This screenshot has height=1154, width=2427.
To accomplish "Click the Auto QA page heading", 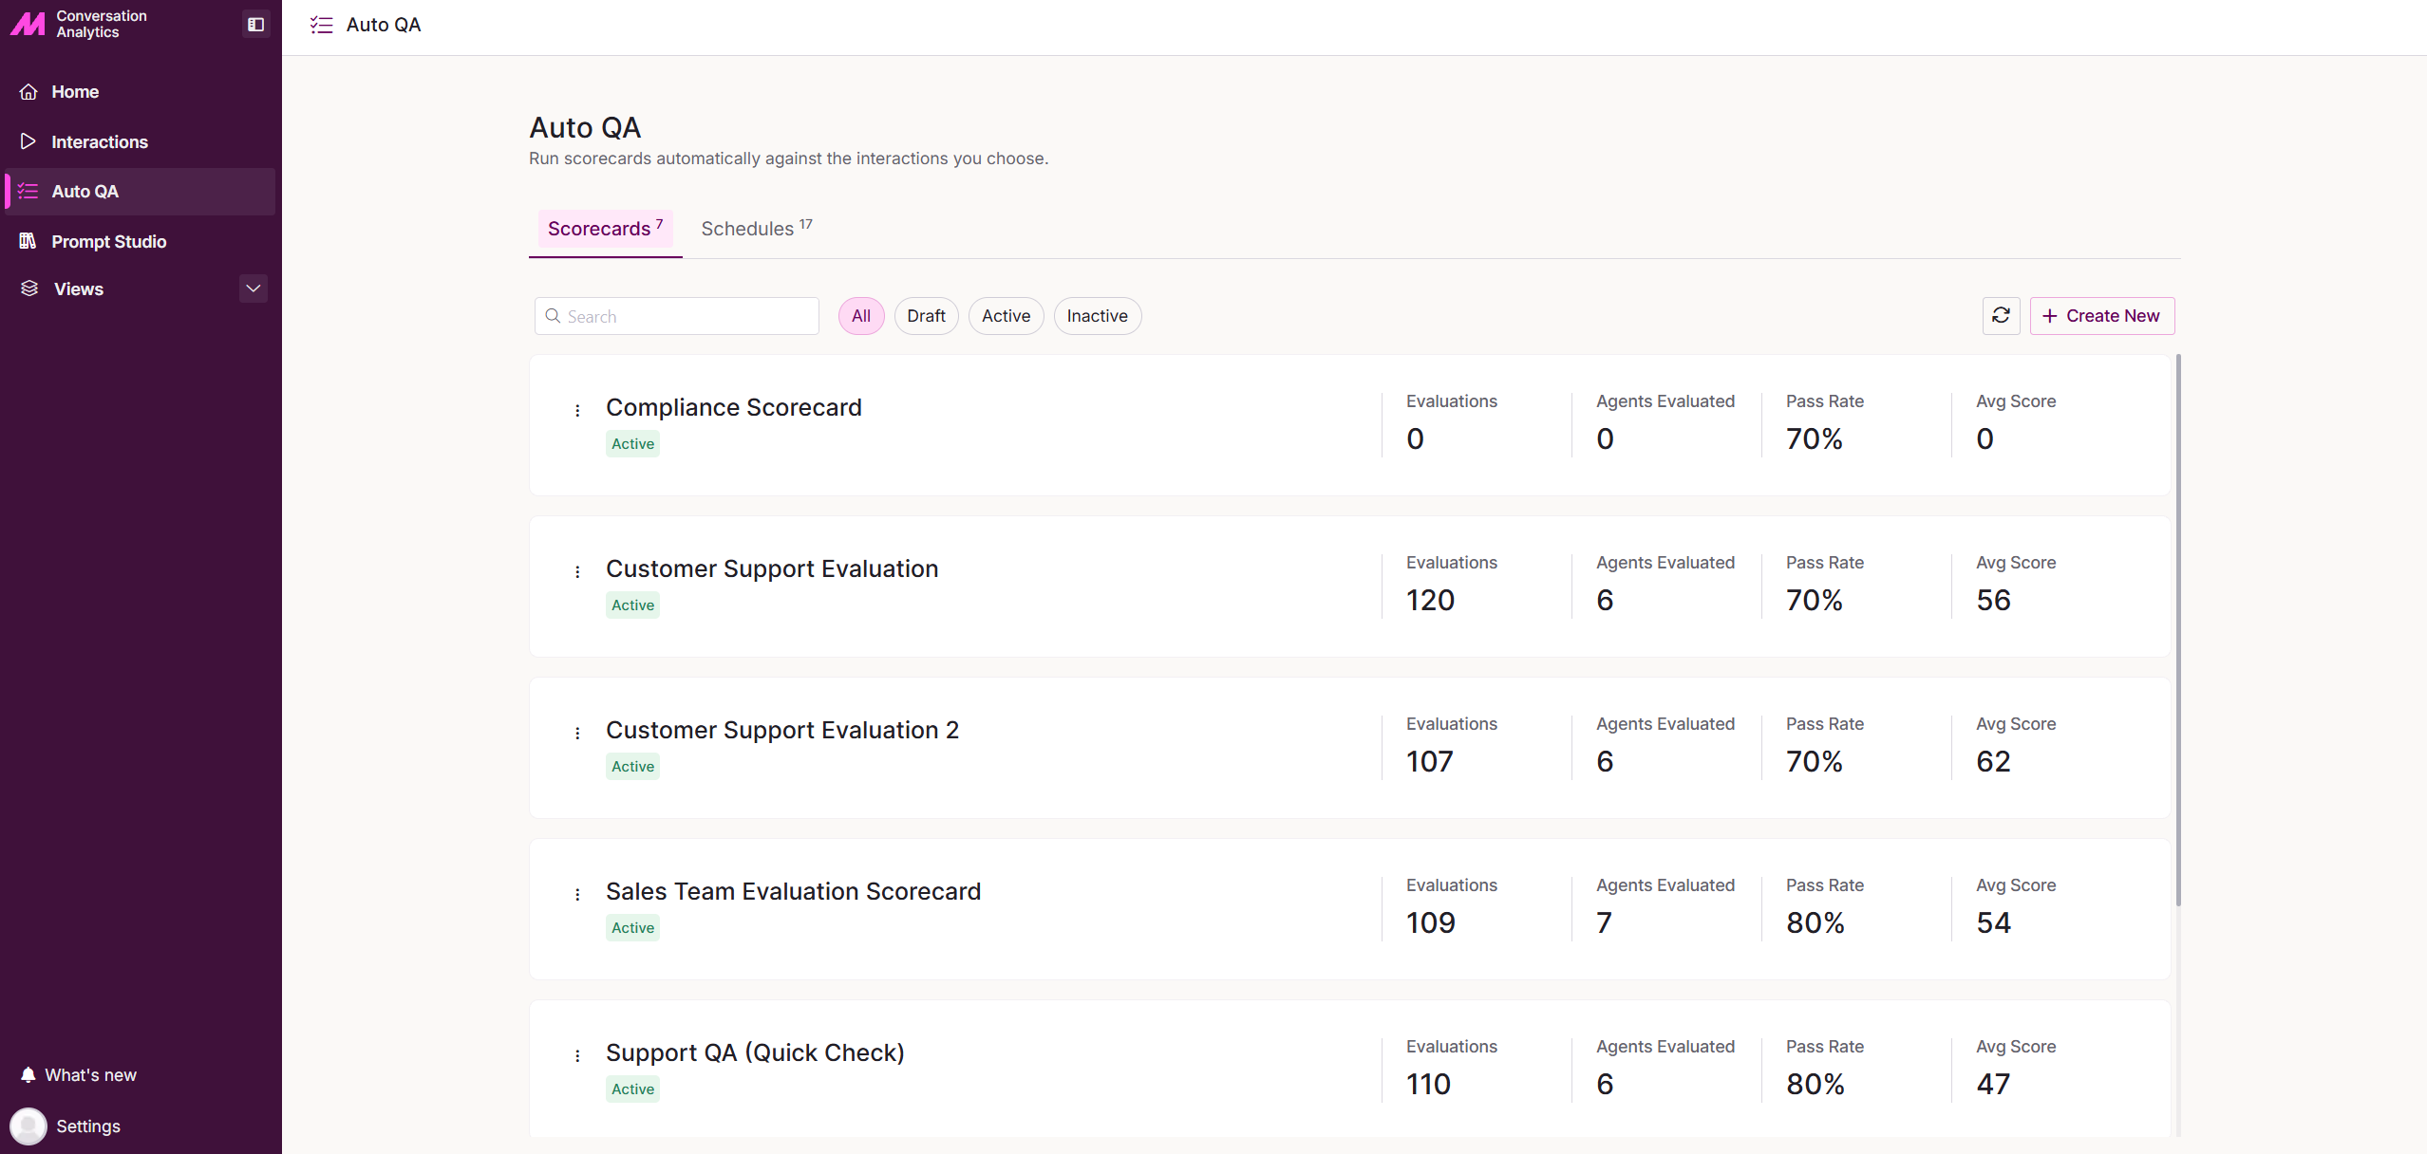I will 585,127.
